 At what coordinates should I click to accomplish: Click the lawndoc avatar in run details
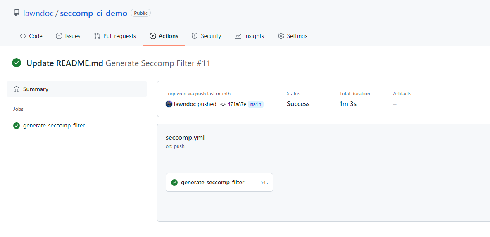tap(169, 104)
